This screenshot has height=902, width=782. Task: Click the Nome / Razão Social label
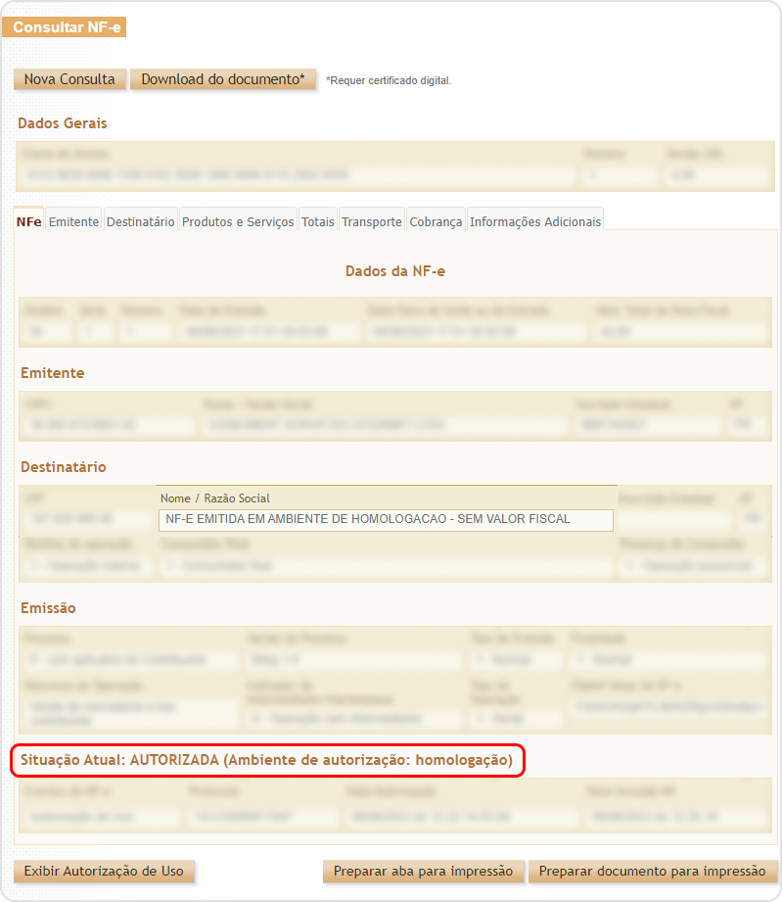[215, 498]
